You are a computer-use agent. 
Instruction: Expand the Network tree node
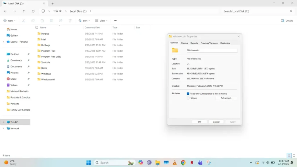click(x=3, y=128)
